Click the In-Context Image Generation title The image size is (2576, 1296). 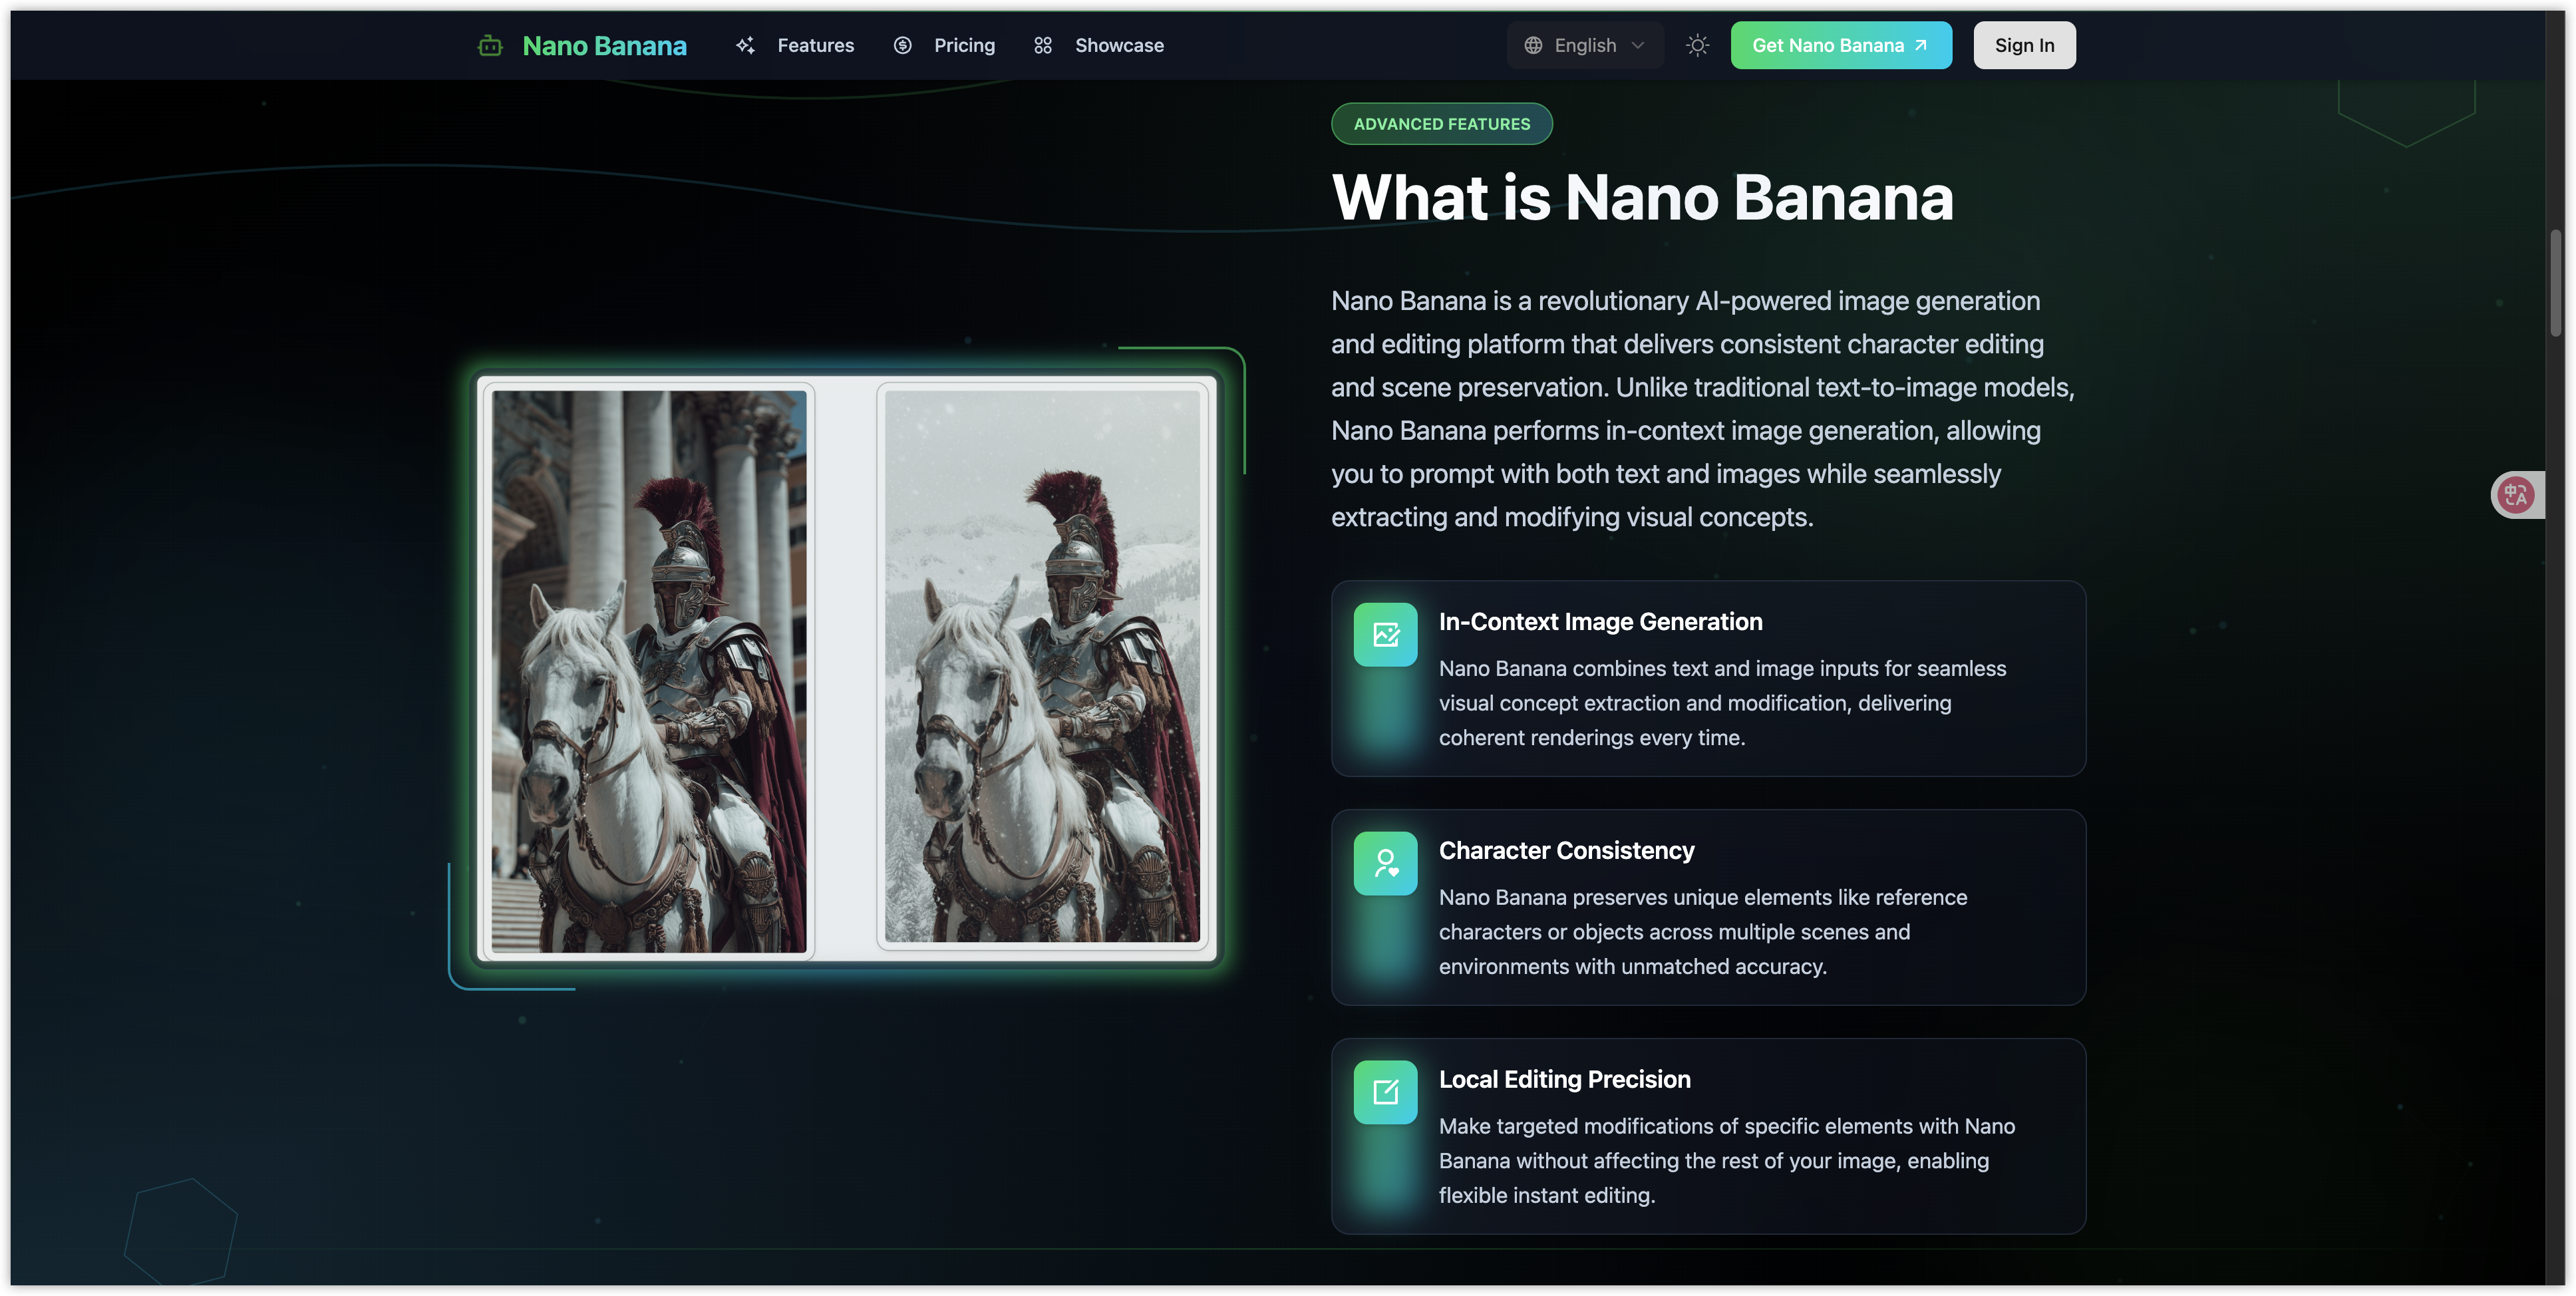(1600, 622)
